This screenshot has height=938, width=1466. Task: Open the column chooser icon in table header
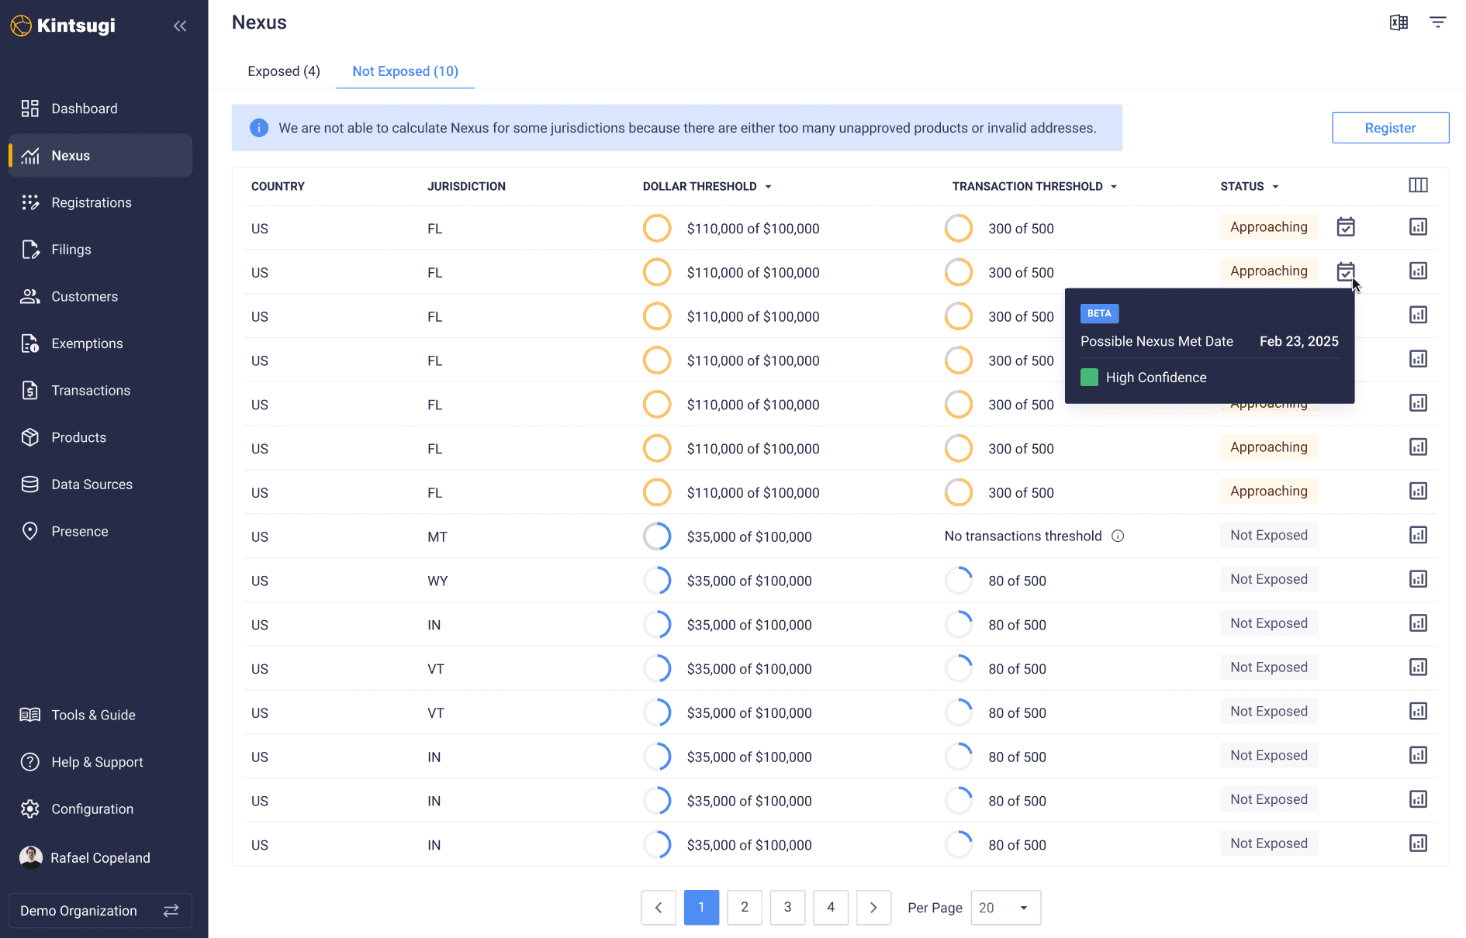[x=1418, y=185]
